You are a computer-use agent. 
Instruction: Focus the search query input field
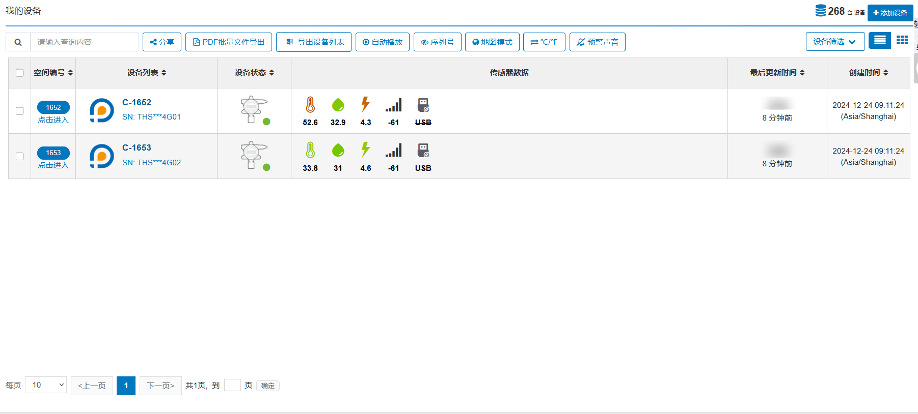click(x=85, y=42)
